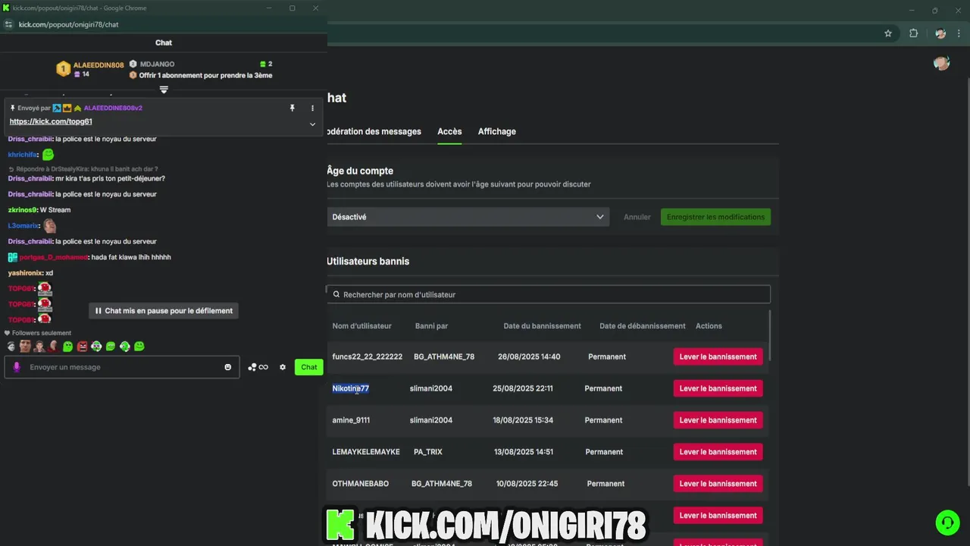Focus the Rechercher par nom d'utilisateur field
Image resolution: width=970 pixels, height=546 pixels.
click(x=549, y=294)
